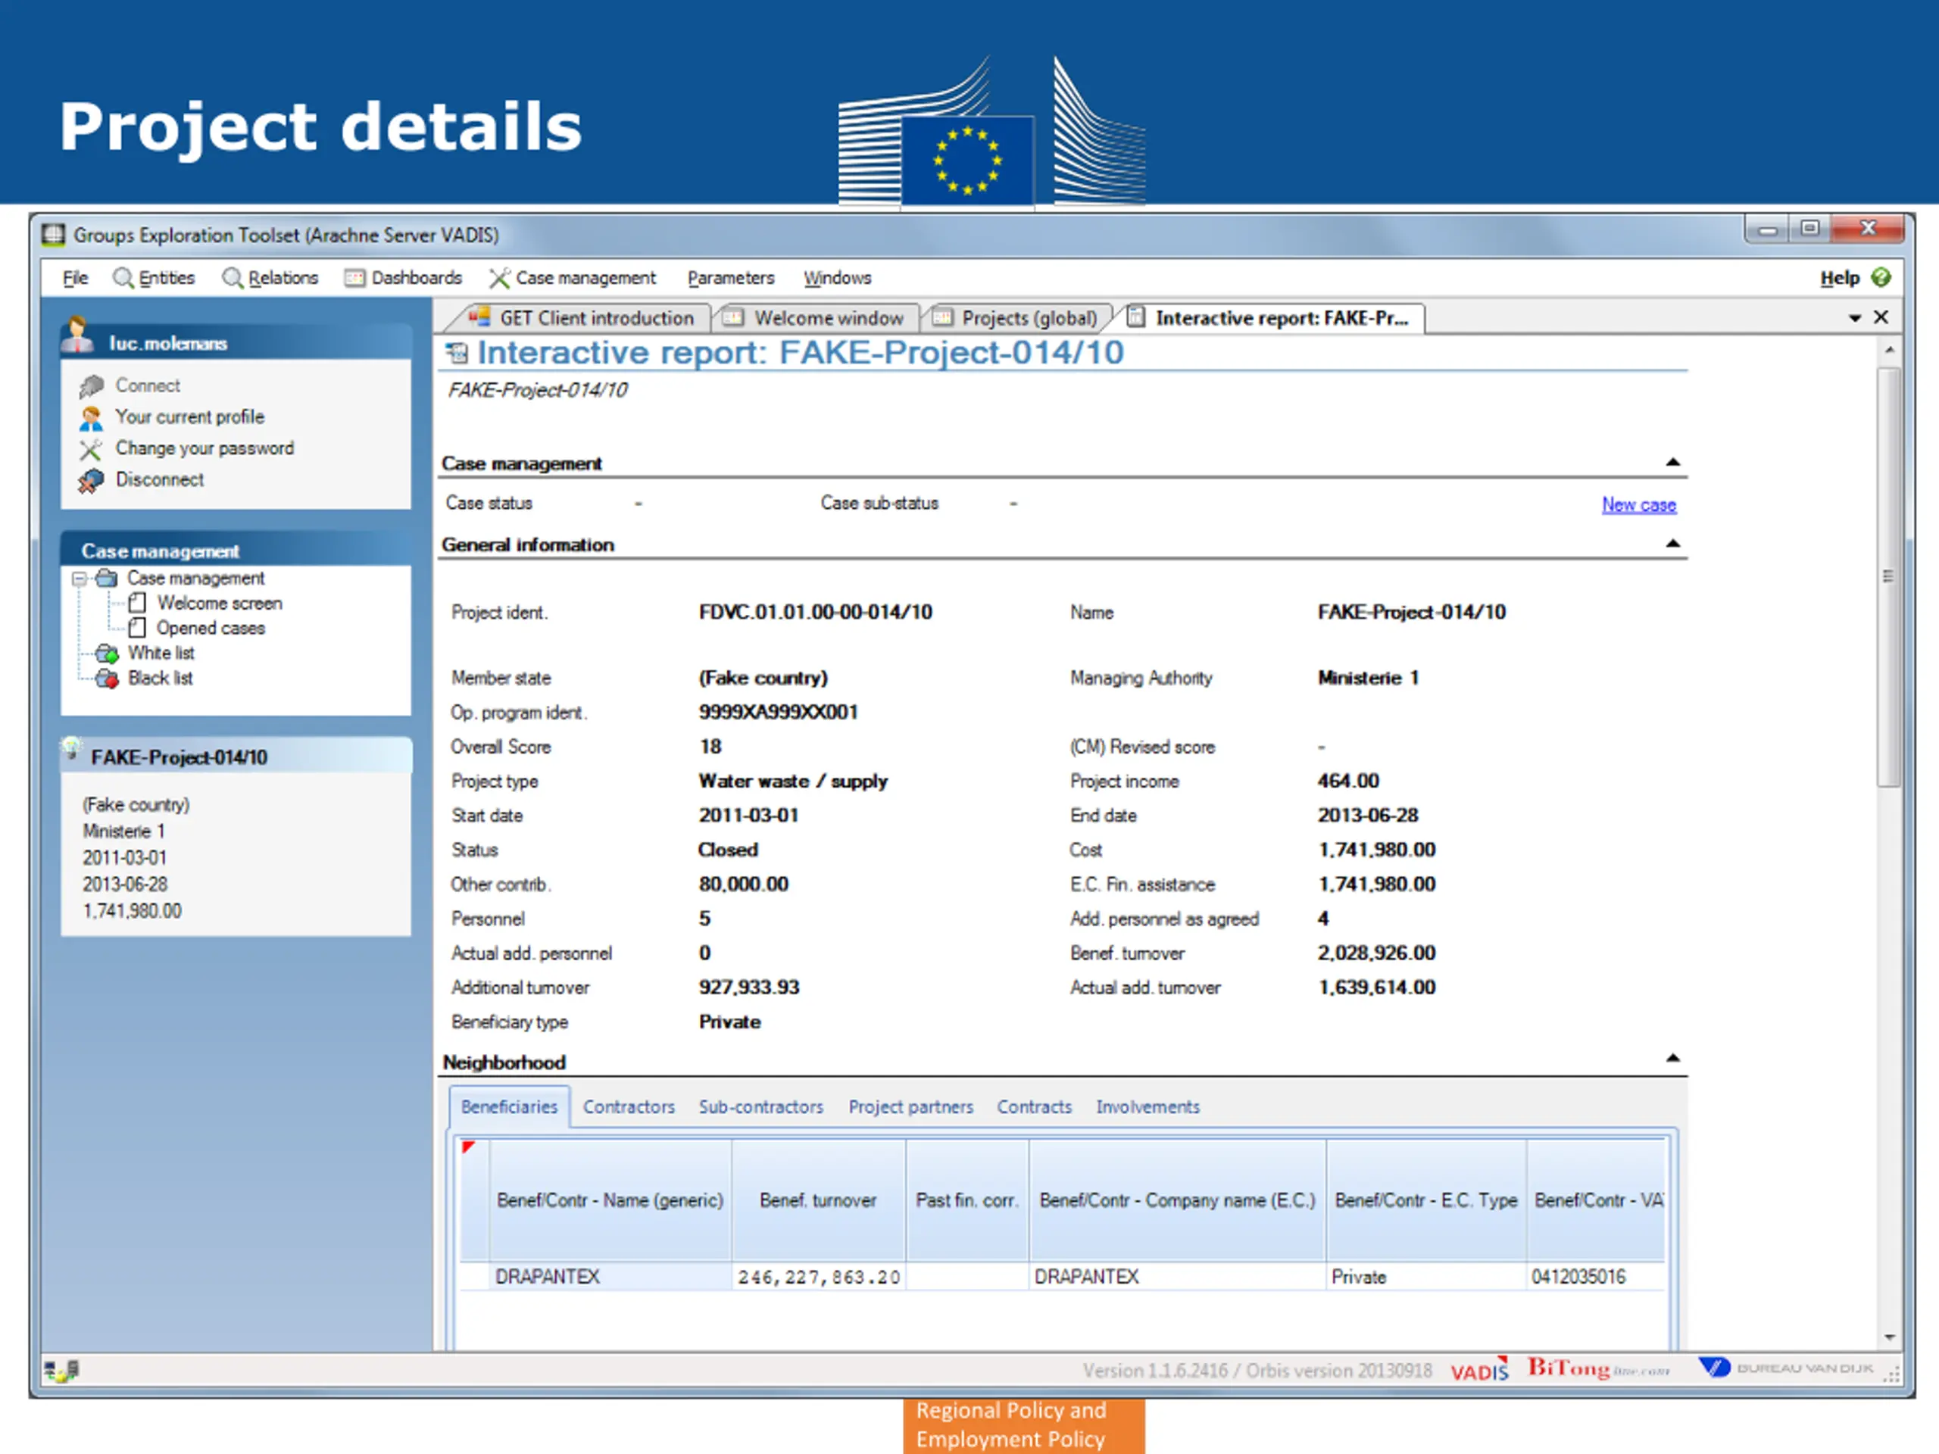1939x1454 pixels.
Task: Click the Dashboards menu icon
Action: [x=354, y=278]
